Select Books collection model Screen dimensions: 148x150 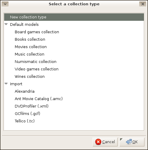pyautogui.click(x=30, y=40)
